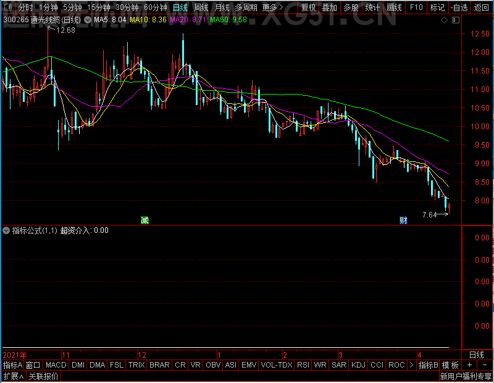
Task: Open the 新用户福利专享 link
Action: pyautogui.click(x=466, y=376)
